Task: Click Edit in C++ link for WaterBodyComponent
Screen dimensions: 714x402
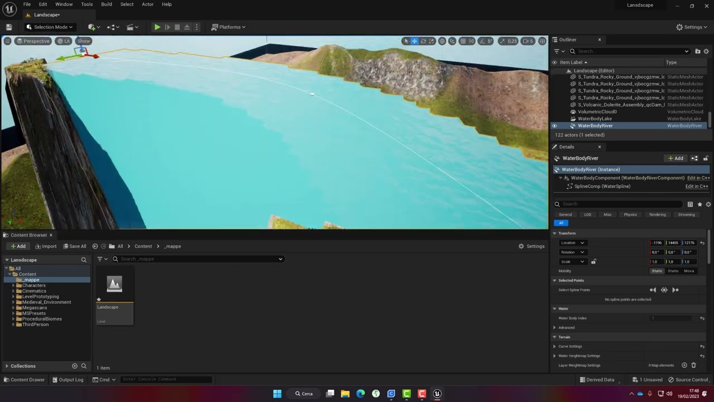Action: (698, 178)
